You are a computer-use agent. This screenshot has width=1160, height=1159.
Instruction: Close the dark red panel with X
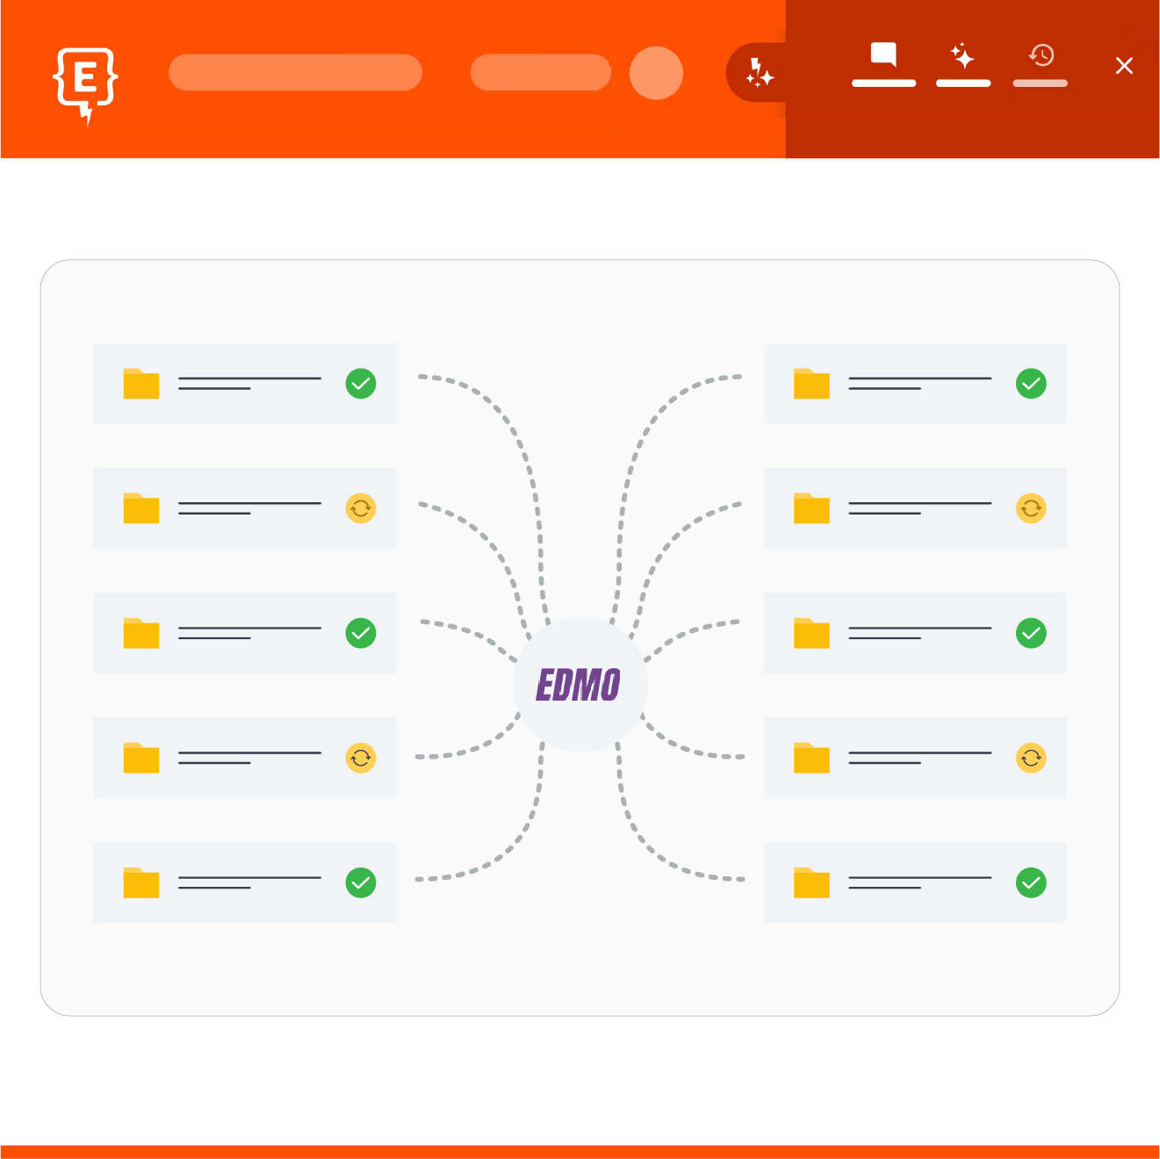(x=1124, y=66)
